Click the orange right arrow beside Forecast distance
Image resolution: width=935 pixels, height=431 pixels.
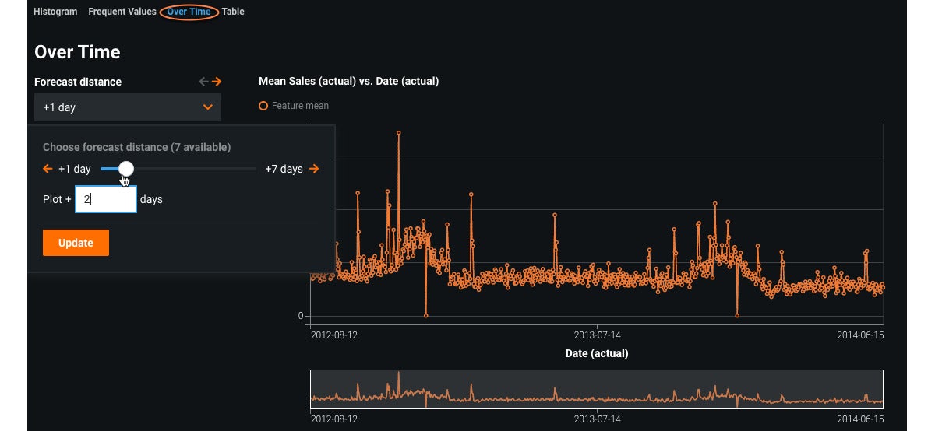217,82
